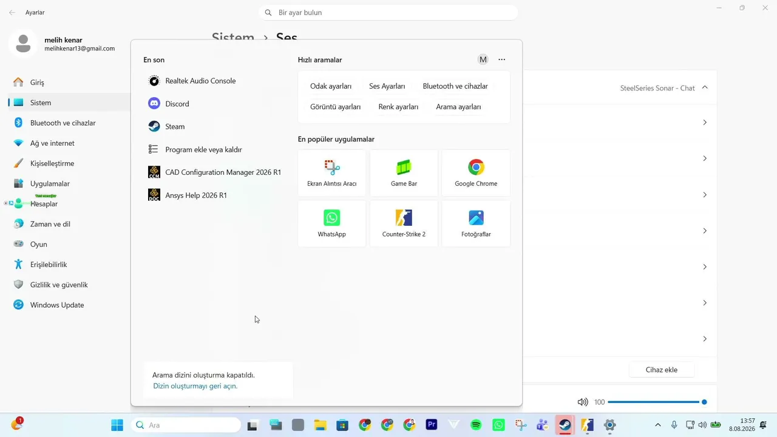Click Dizin oluşturmayı geri açın link
The image size is (777, 437).
click(x=195, y=386)
